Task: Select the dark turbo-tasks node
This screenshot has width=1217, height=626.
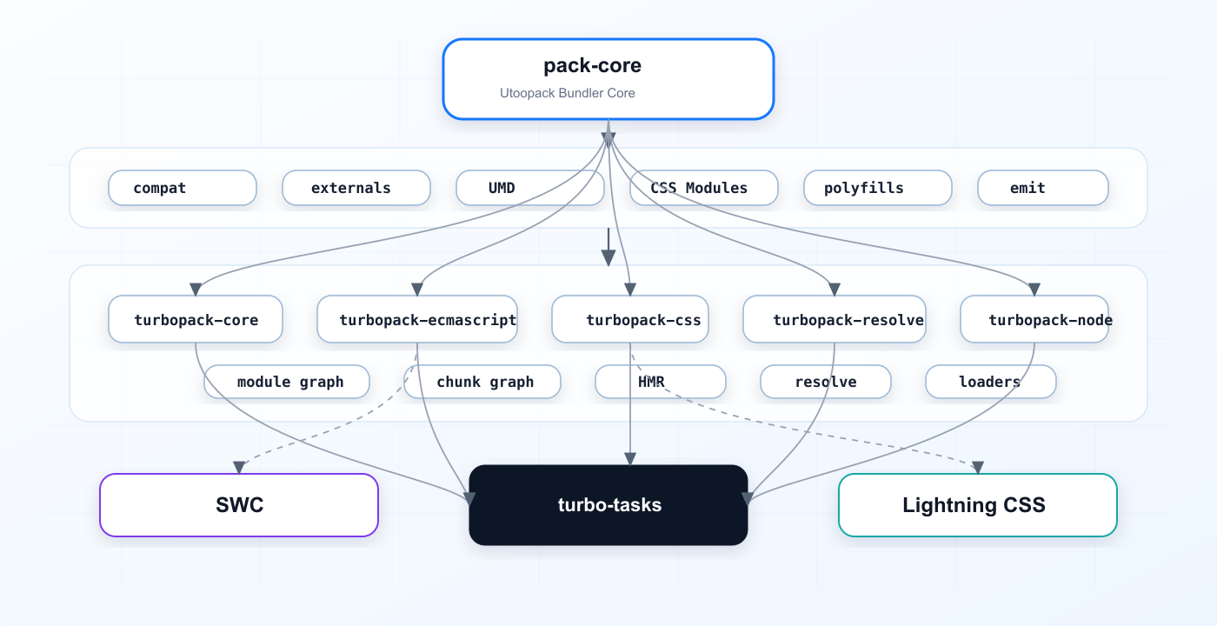Action: click(608, 505)
